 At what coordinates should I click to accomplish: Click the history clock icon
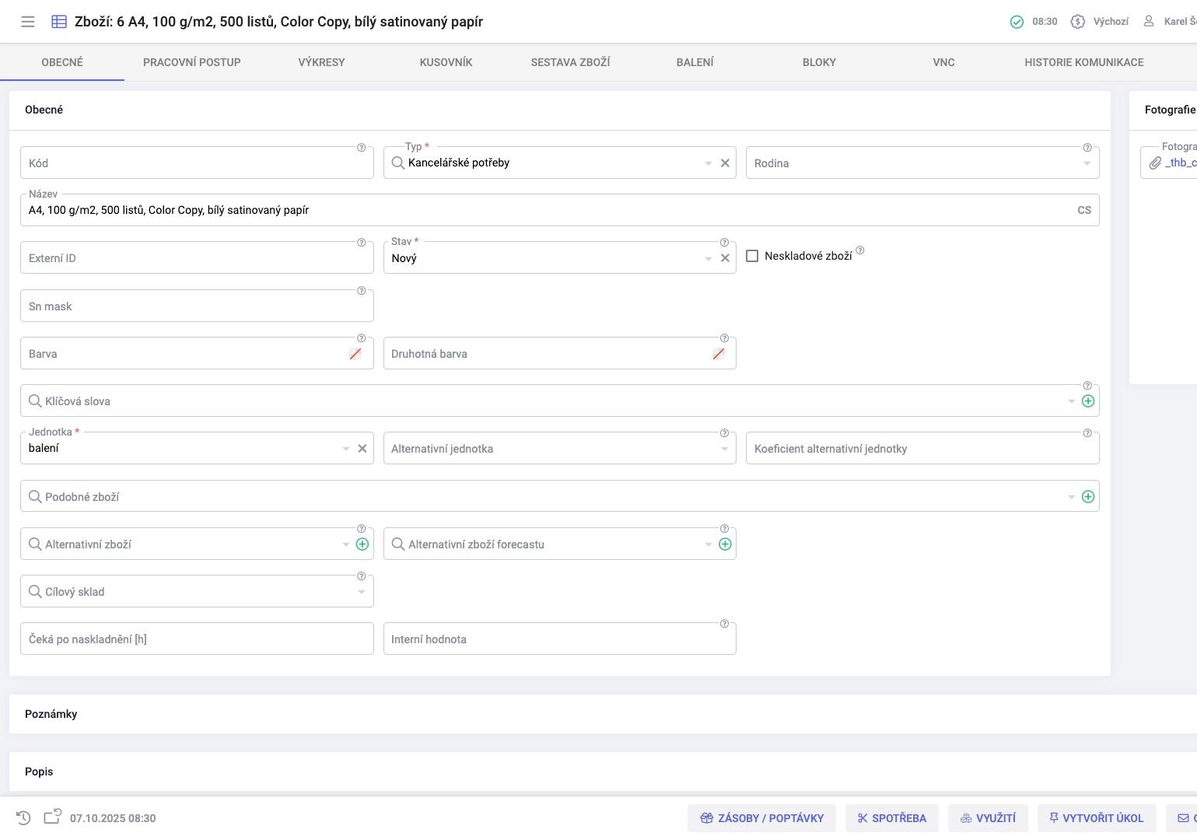[23, 817]
